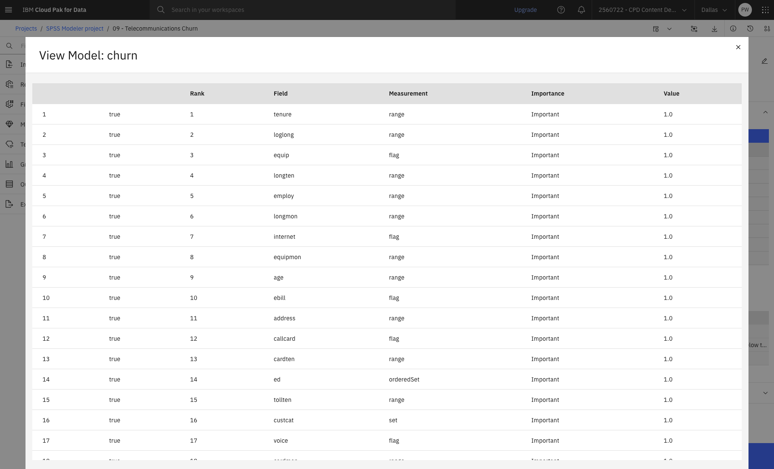This screenshot has width=774, height=469.
Task: Select the Modeling diamond palette icon
Action: (x=9, y=124)
